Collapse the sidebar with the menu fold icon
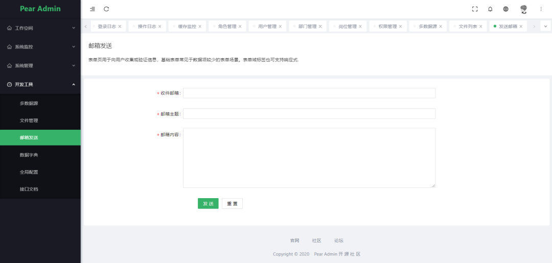 (x=92, y=9)
